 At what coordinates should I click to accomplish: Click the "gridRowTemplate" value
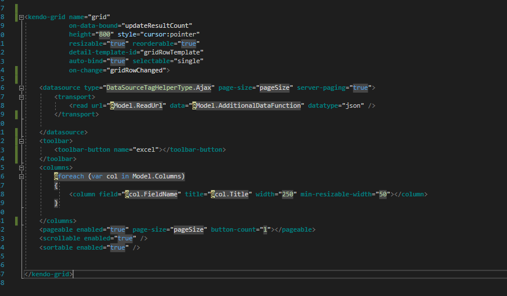172,52
